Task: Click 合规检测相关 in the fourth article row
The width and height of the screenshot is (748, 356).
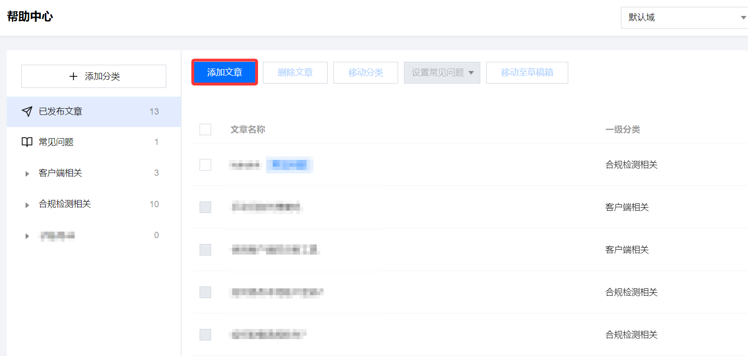Action: (632, 292)
